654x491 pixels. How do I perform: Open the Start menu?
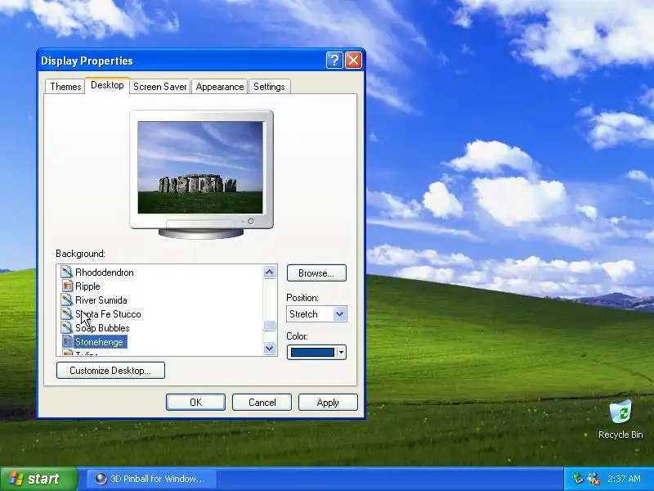pos(38,479)
